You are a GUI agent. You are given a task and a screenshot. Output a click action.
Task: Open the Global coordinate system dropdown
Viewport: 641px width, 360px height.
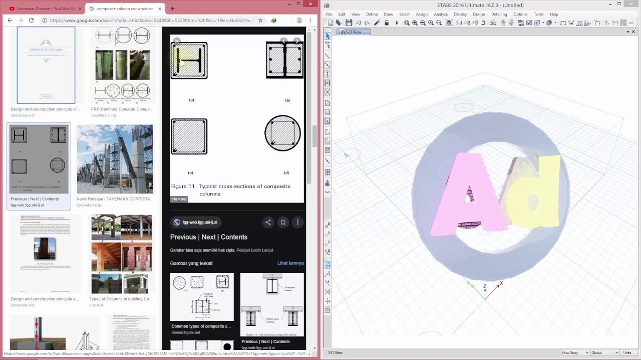point(604,352)
